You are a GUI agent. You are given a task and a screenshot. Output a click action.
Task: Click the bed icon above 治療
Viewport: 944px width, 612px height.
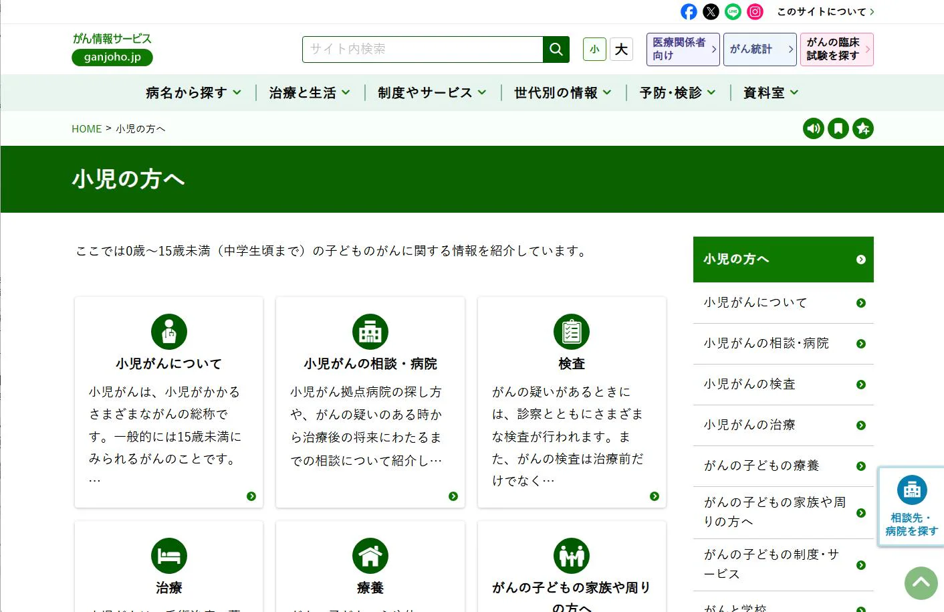click(x=169, y=556)
